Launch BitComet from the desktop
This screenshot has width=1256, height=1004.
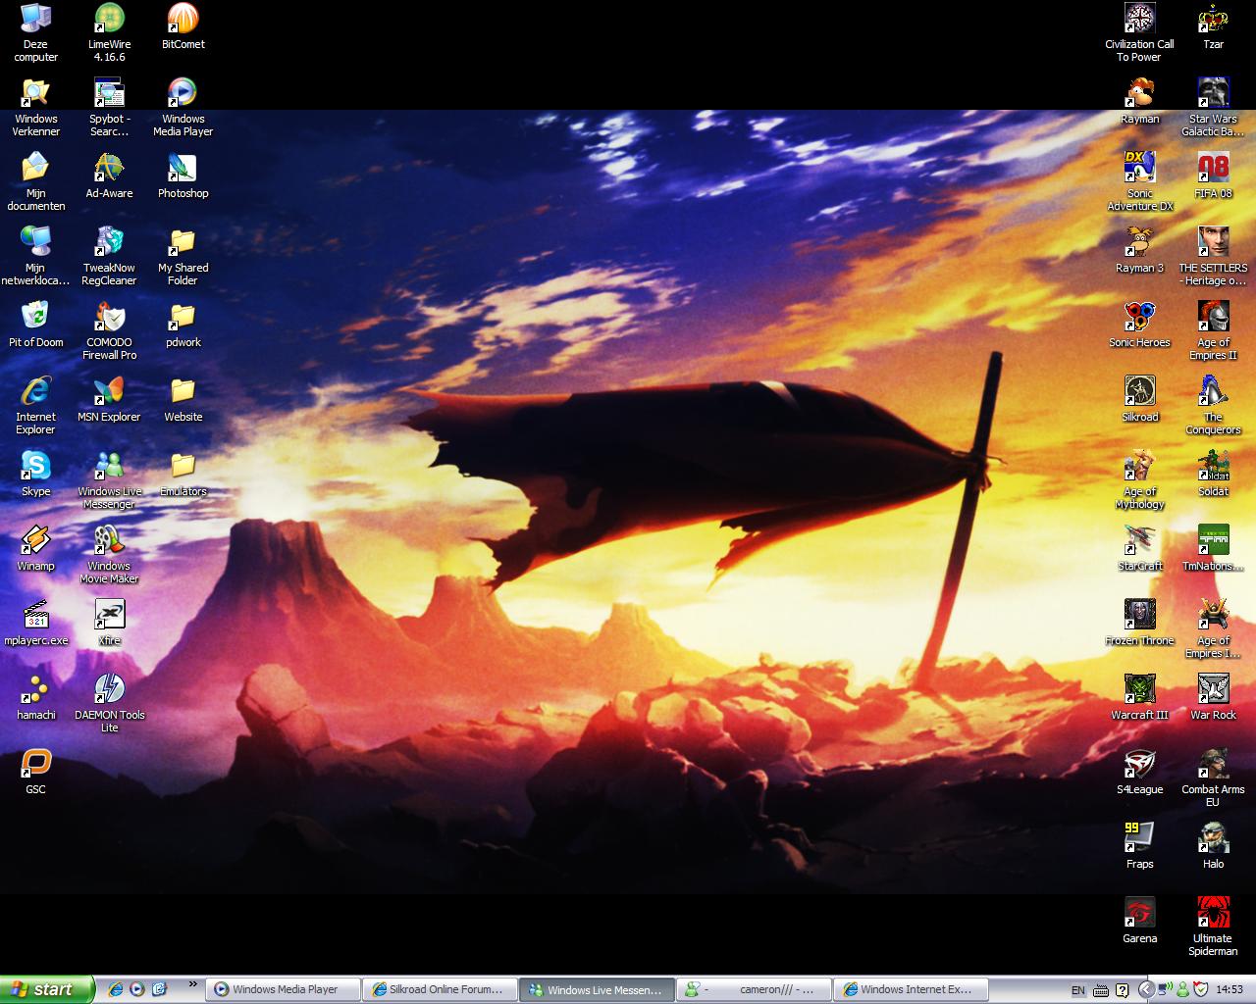(x=183, y=21)
